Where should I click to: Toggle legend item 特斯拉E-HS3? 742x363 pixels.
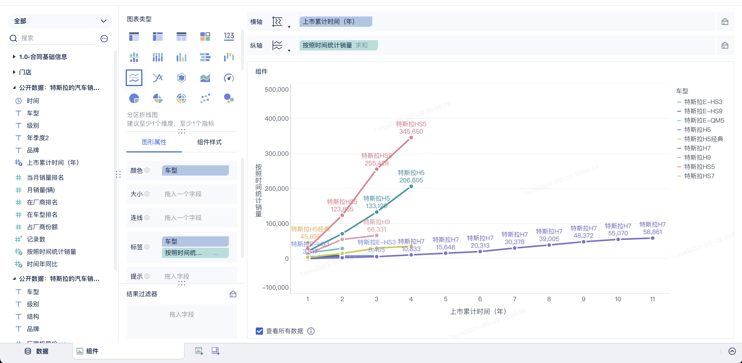click(x=700, y=102)
